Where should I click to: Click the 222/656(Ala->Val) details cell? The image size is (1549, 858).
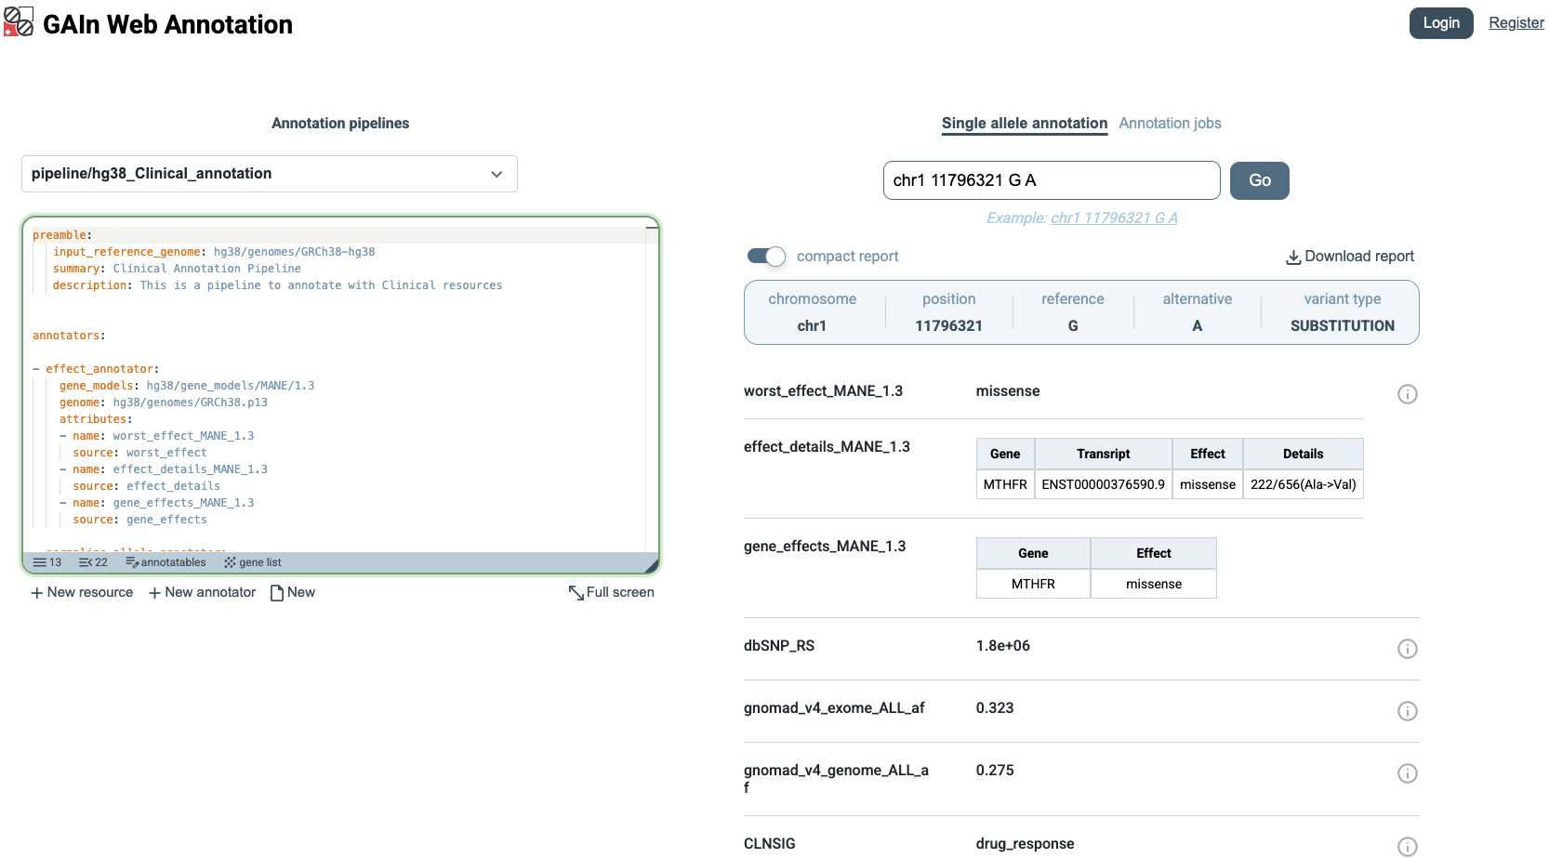point(1304,484)
